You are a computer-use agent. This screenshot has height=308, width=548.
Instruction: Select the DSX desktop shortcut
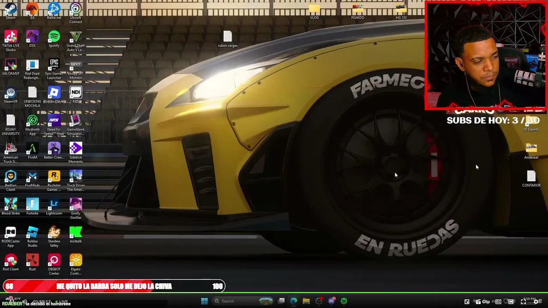pyautogui.click(x=33, y=39)
